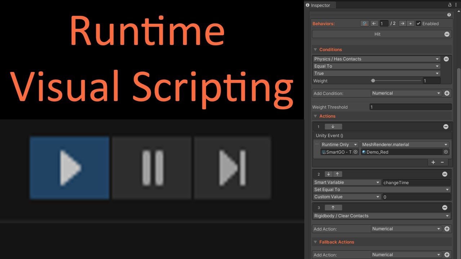
Task: Click the behavior index number field
Action: 384,23
